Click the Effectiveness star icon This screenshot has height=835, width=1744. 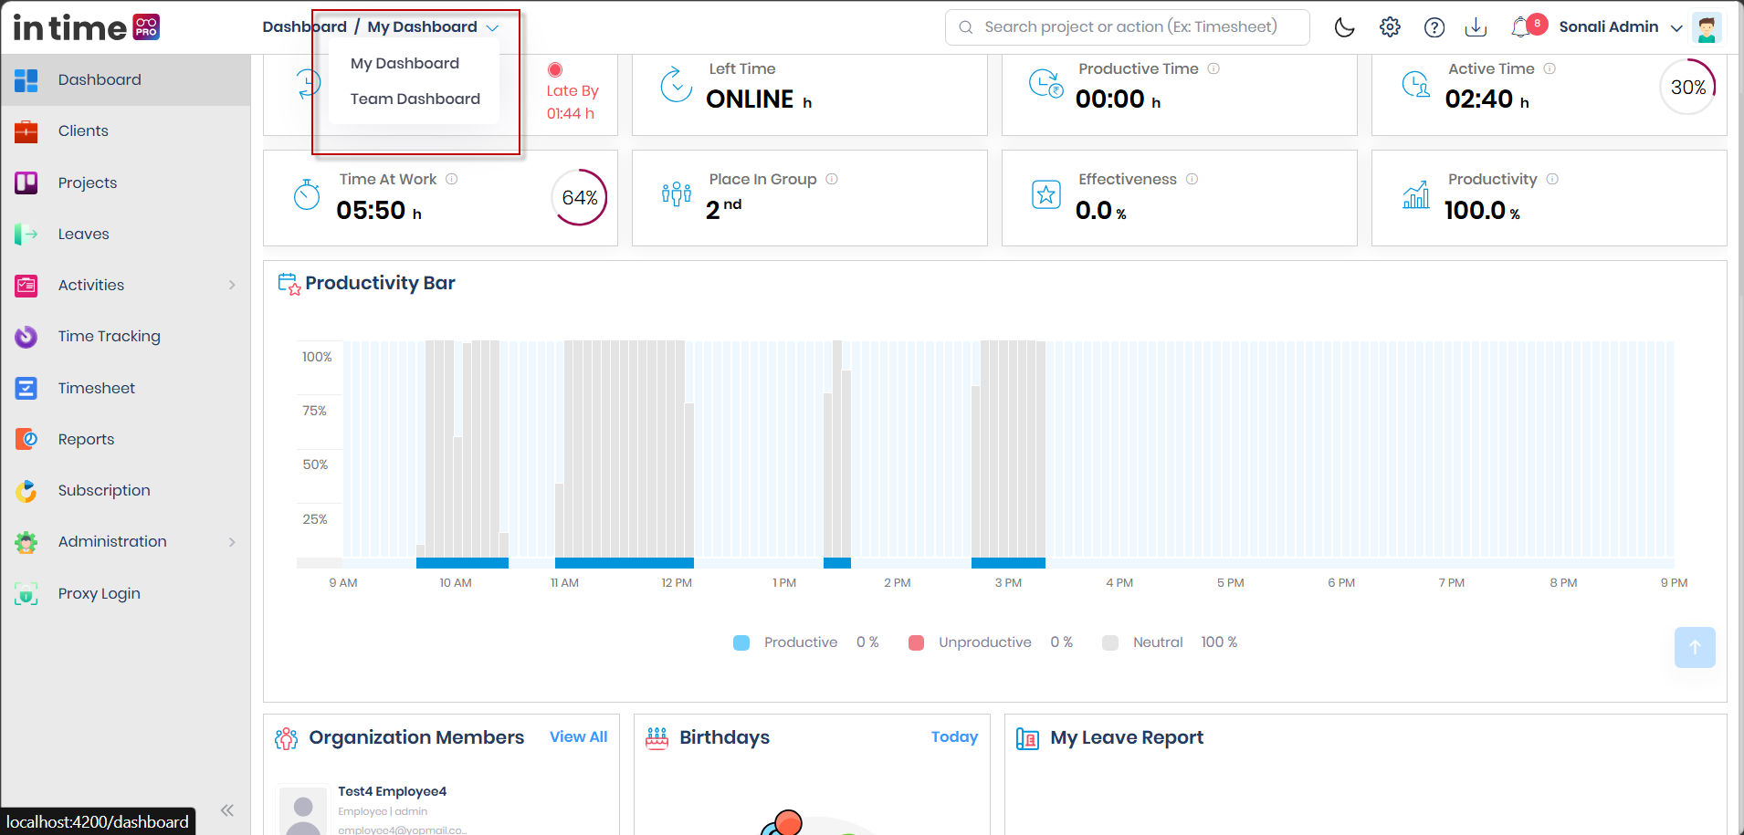pos(1046,194)
